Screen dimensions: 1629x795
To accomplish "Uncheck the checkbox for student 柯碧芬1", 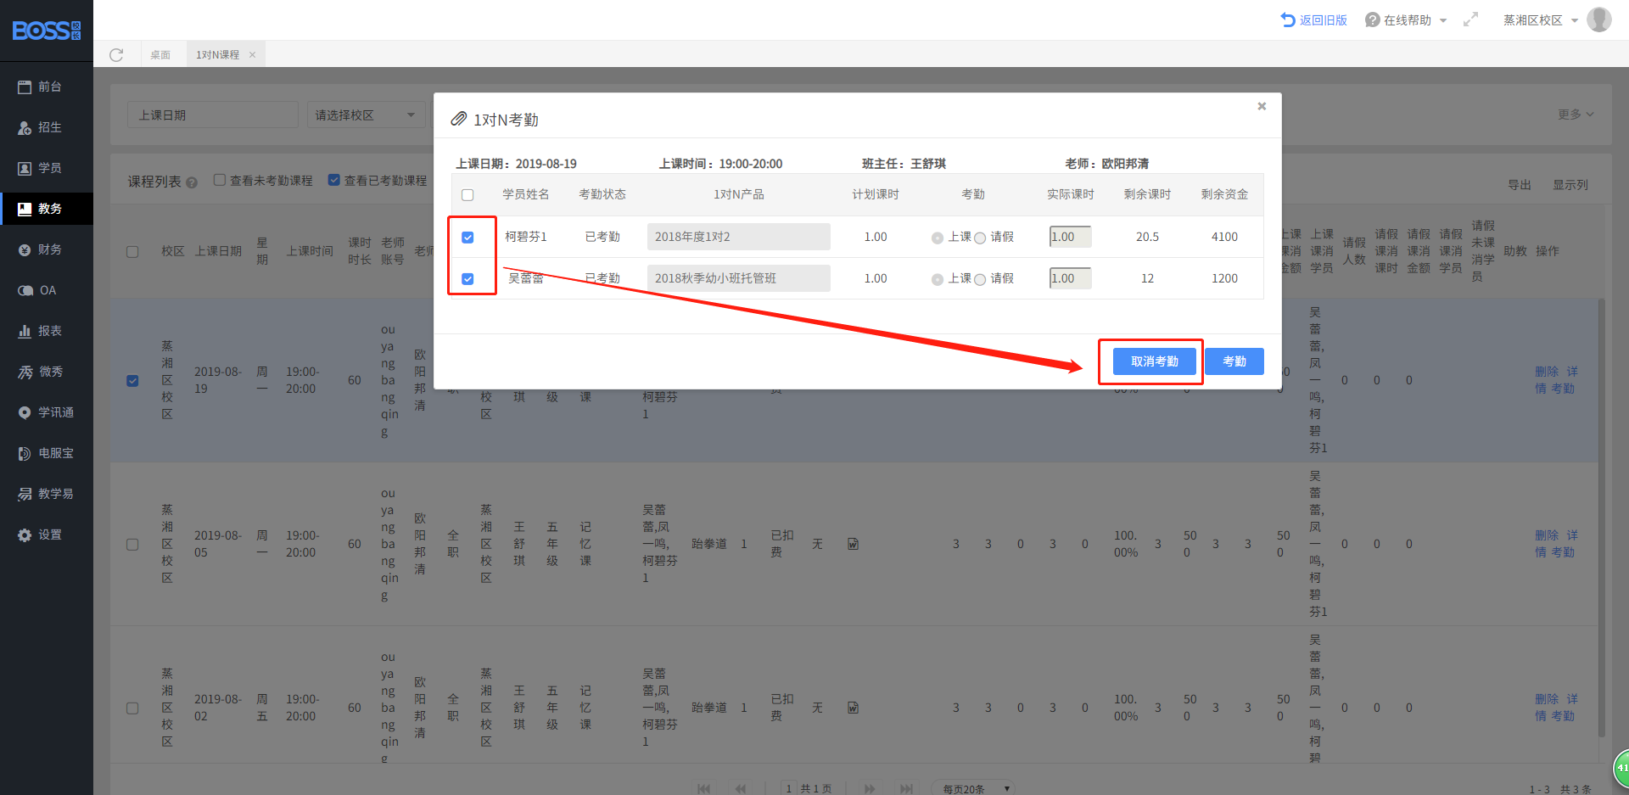I will click(x=467, y=238).
